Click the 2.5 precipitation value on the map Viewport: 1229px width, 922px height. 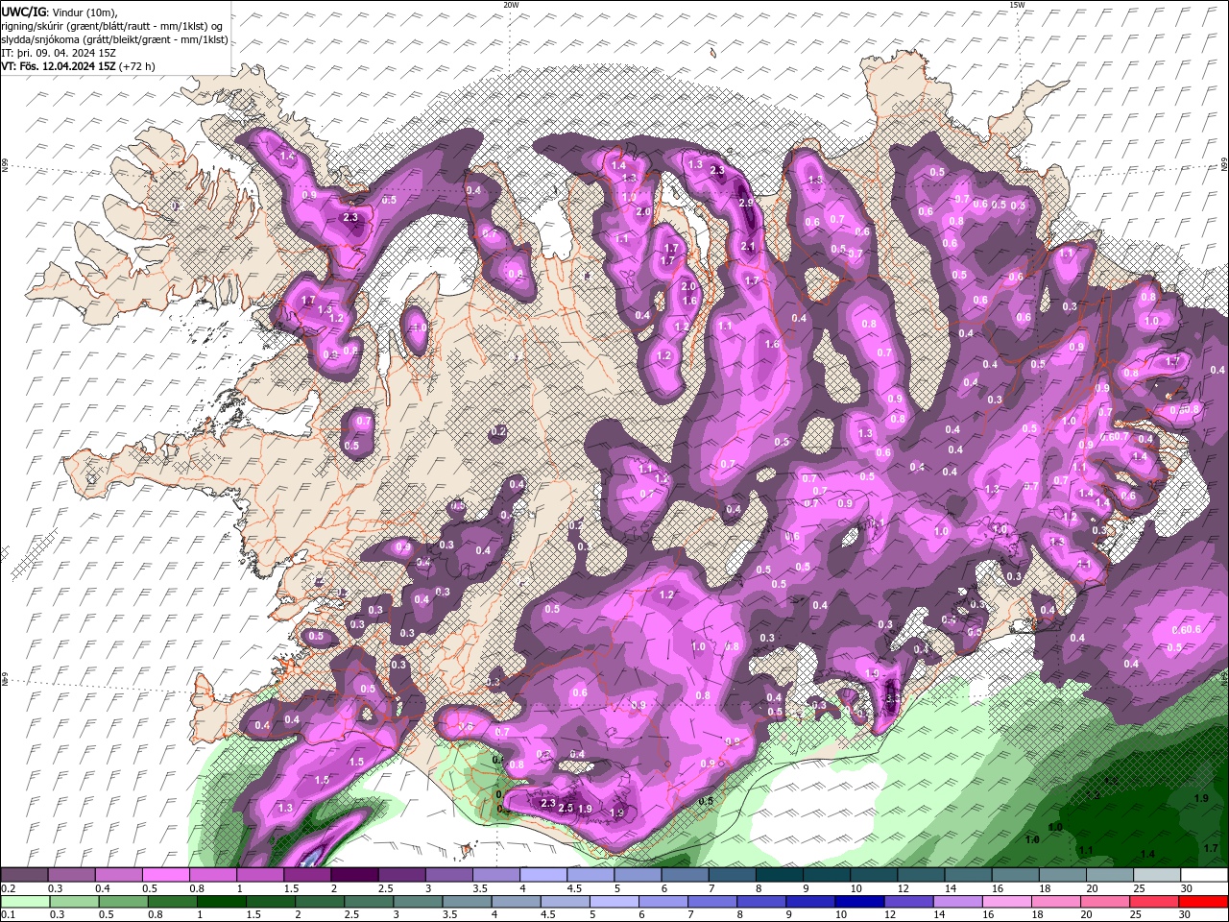click(x=566, y=808)
